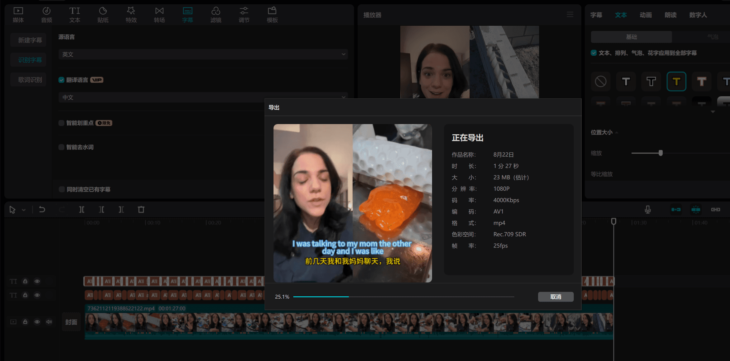The image size is (730, 361).
Task: Switch to the 气泡 tab
Action: [712, 37]
